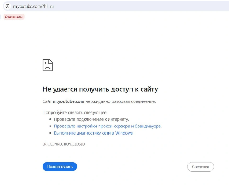
Task: Click the Сведения button
Action: point(200,167)
